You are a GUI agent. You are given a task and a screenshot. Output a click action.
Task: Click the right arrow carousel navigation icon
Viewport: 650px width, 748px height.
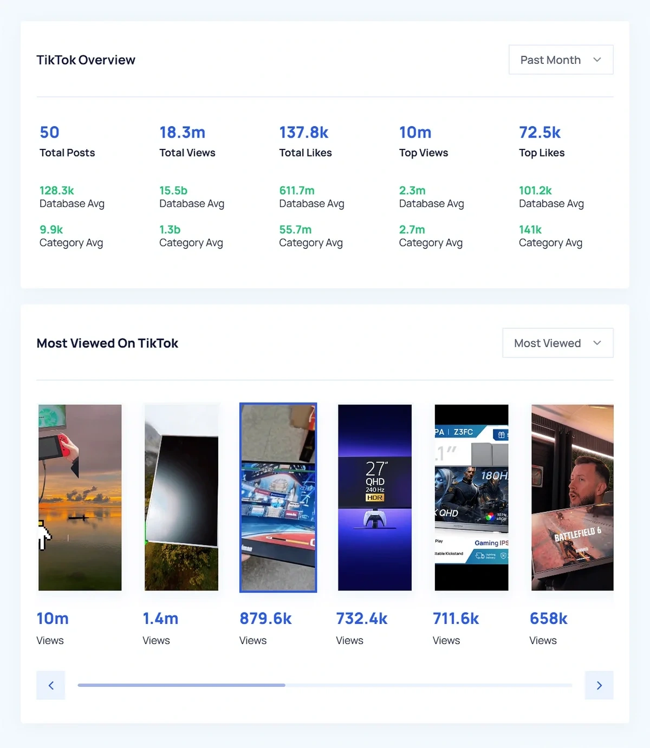pos(599,685)
